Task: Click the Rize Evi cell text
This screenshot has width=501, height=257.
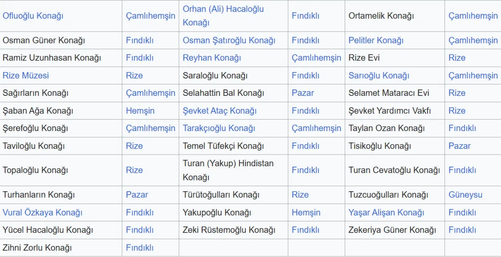Action: (x=364, y=58)
